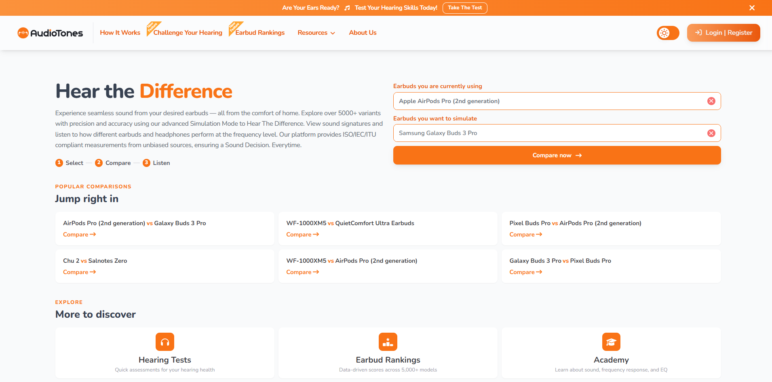
Task: Clear the Samsung Galaxy Buds 3 Pro selection
Action: (711, 133)
